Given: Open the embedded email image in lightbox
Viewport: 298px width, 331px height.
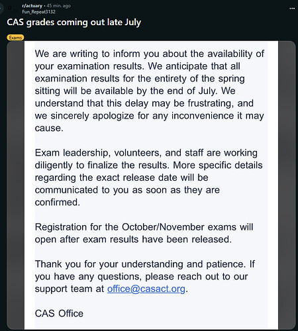Looking at the screenshot, I should click(x=151, y=185).
